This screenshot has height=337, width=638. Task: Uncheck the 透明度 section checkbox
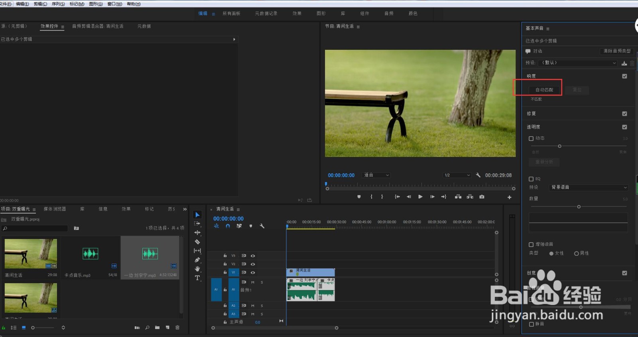tap(624, 127)
